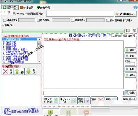Click 删除所选 button

[84, 100]
